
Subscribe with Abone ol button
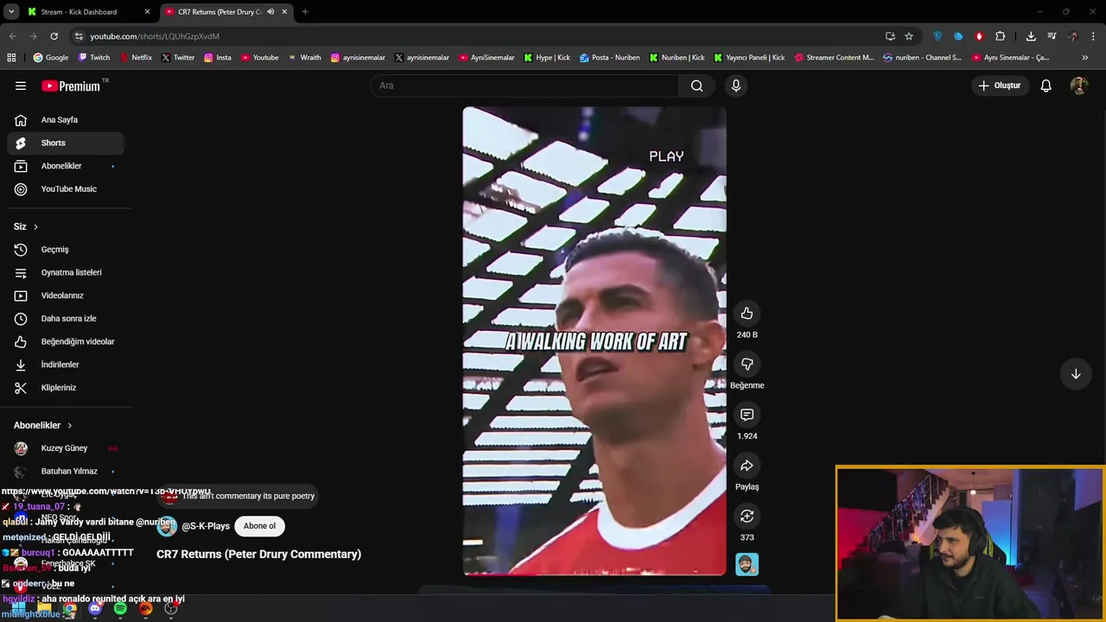(259, 526)
